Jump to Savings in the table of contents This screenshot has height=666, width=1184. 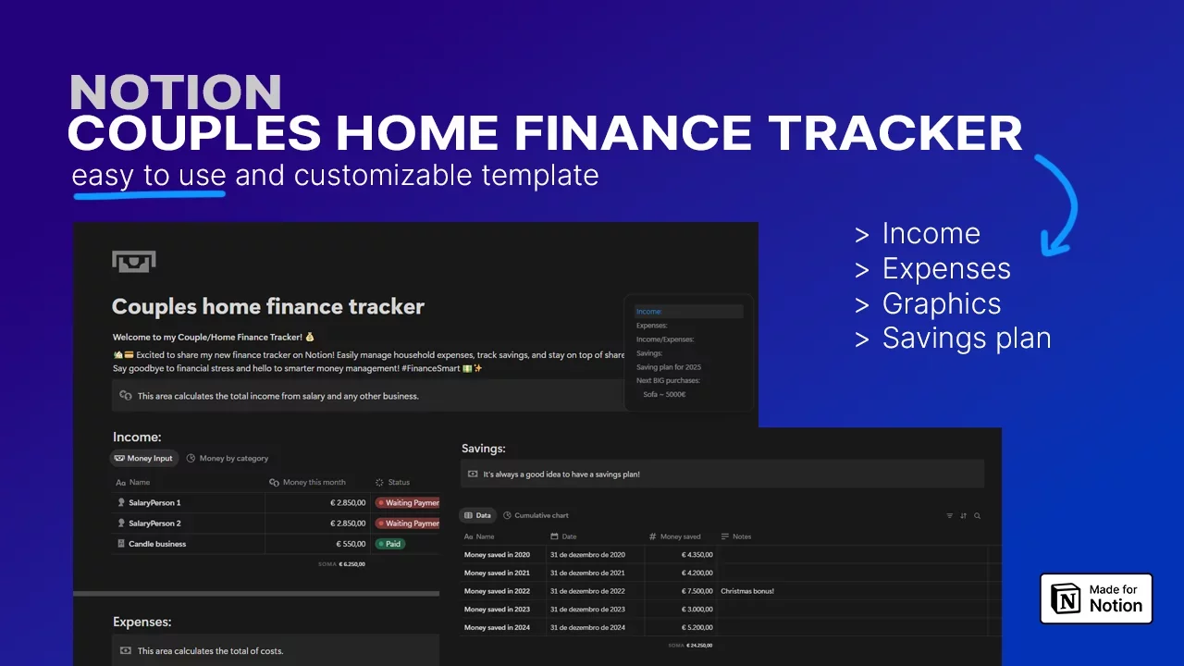(649, 353)
